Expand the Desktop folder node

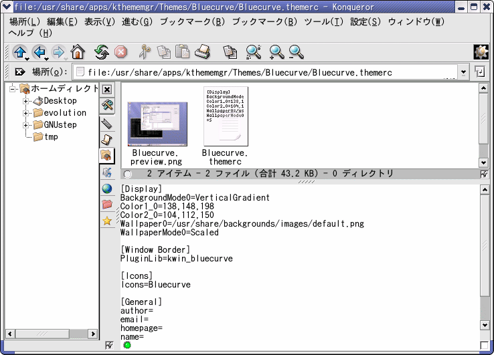click(26, 102)
